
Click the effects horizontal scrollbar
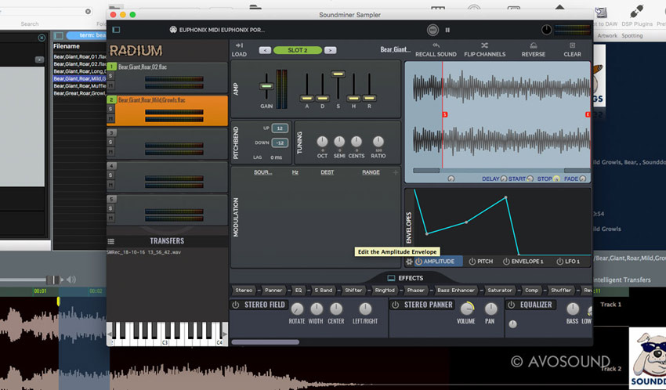click(266, 342)
